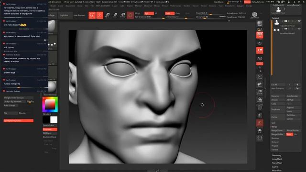Click the Duplicate subtool button

tap(278, 109)
